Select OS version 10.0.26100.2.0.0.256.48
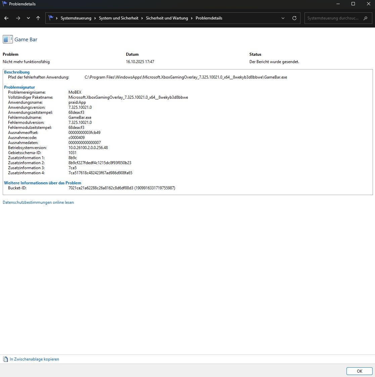The height and width of the screenshot is (377, 375). coord(88,148)
